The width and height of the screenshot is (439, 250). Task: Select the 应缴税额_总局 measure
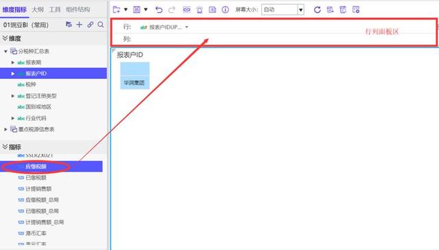(42, 200)
